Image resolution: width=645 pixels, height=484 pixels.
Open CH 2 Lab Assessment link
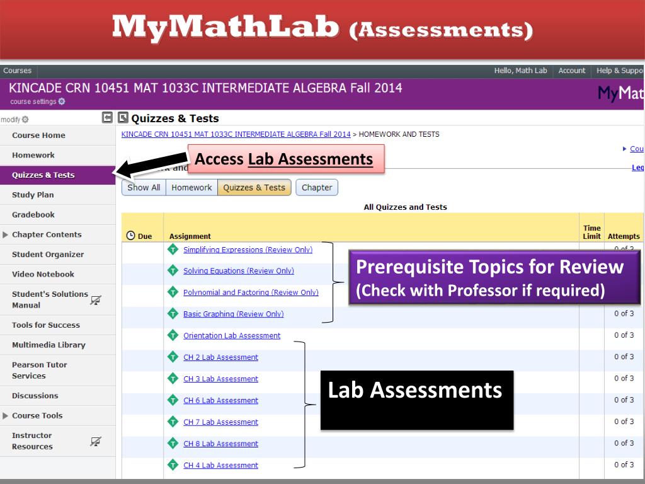220,357
